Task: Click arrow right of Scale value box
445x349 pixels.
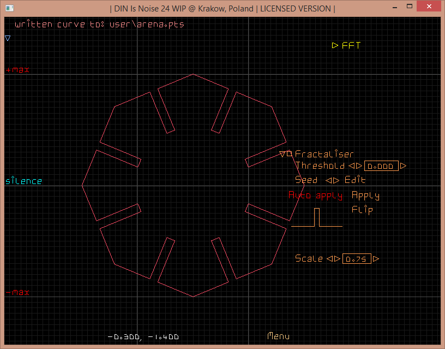Action: click(x=376, y=259)
